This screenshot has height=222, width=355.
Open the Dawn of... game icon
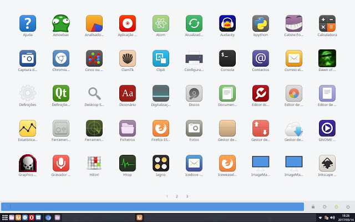click(327, 58)
